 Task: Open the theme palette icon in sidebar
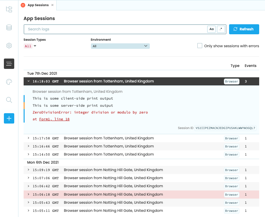coord(9,82)
